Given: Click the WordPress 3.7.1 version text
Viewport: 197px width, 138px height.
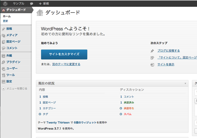Looking at the screenshot, I should pos(49,129).
